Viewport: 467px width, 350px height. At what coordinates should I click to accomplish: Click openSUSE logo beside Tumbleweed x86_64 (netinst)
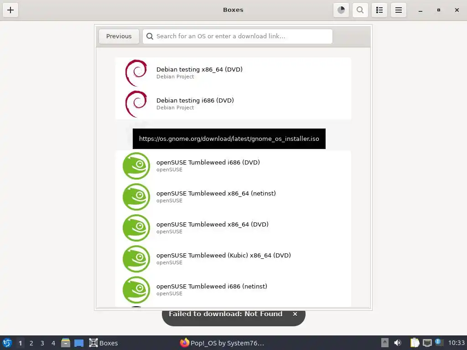(136, 197)
